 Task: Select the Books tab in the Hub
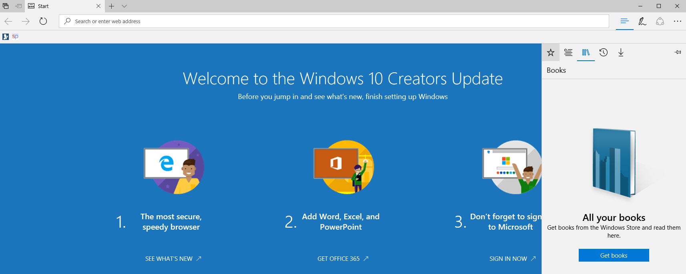click(x=586, y=52)
